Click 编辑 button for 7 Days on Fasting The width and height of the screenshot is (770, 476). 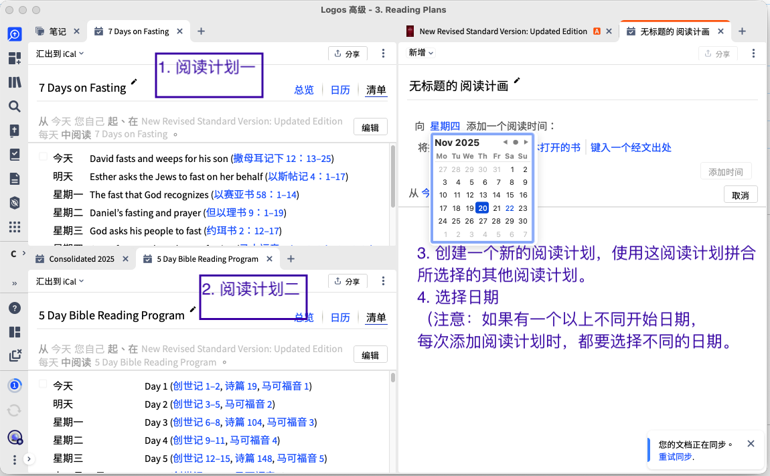[370, 127]
